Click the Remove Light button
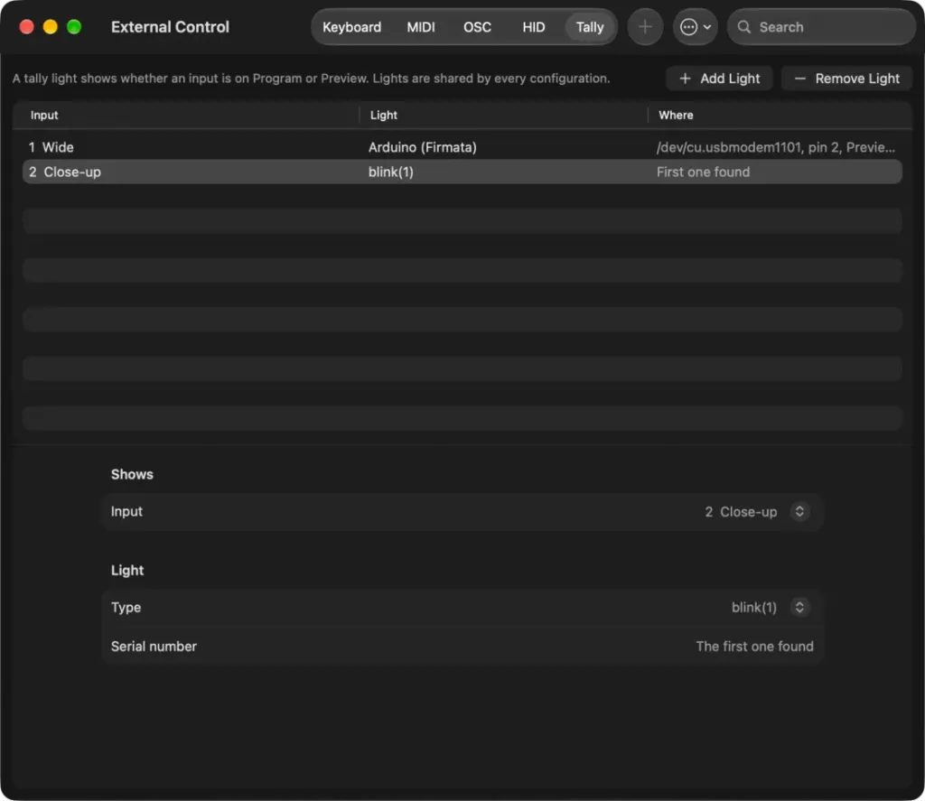 pyautogui.click(x=846, y=79)
